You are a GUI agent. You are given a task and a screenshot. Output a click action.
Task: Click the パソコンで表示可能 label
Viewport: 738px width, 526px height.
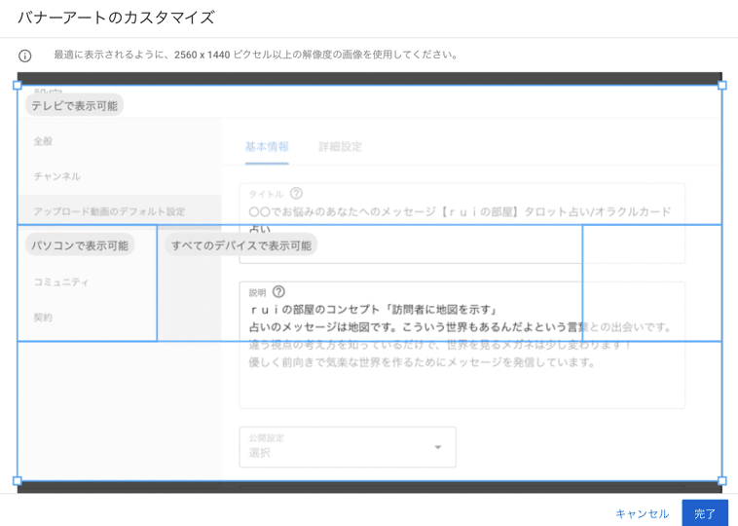click(80, 244)
